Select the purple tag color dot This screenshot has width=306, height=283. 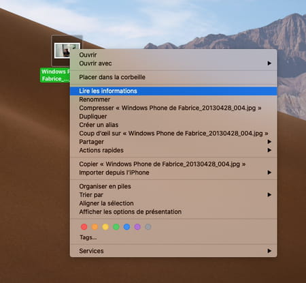(137, 226)
